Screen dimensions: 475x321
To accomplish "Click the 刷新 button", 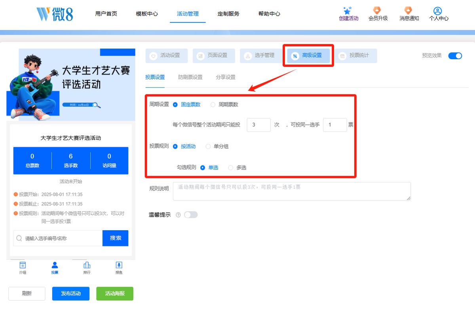I will point(27,294).
